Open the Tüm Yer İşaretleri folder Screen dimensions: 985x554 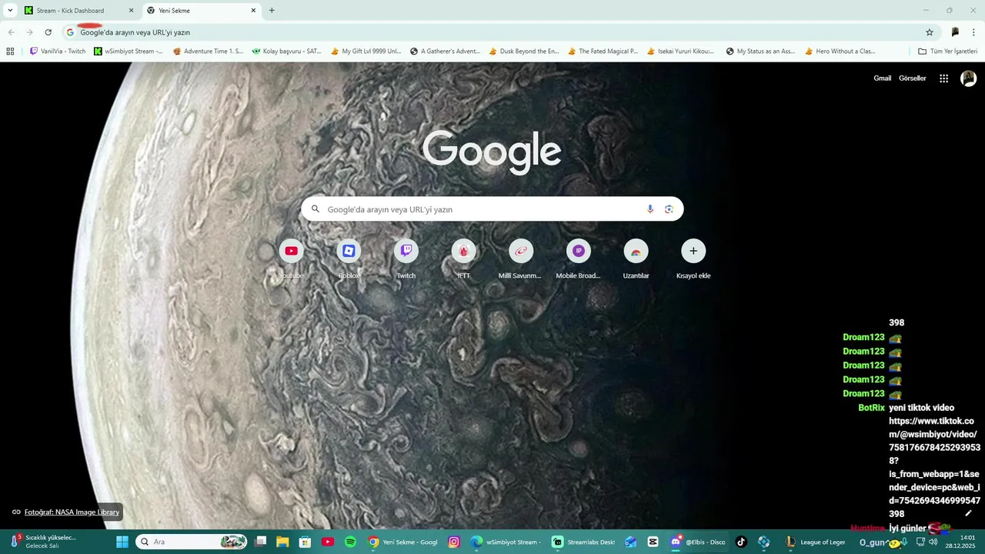[x=947, y=52]
